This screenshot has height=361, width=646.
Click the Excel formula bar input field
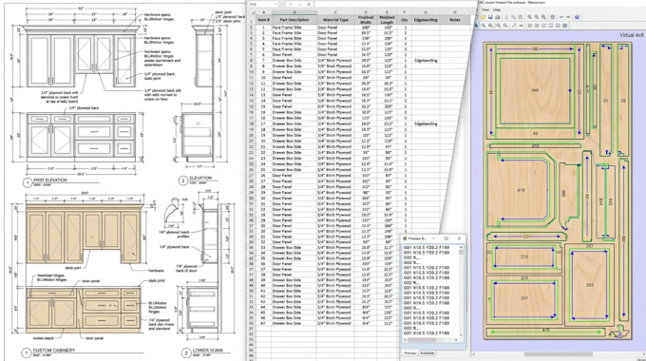(x=394, y=4)
